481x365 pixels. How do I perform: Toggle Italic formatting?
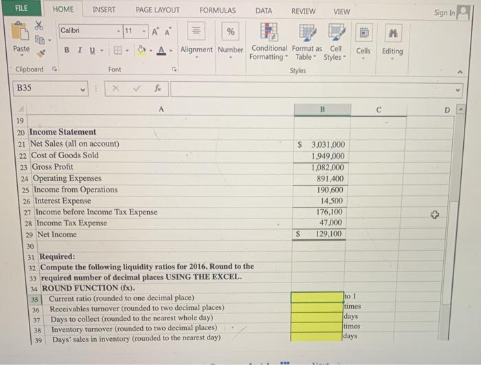[x=80, y=49]
